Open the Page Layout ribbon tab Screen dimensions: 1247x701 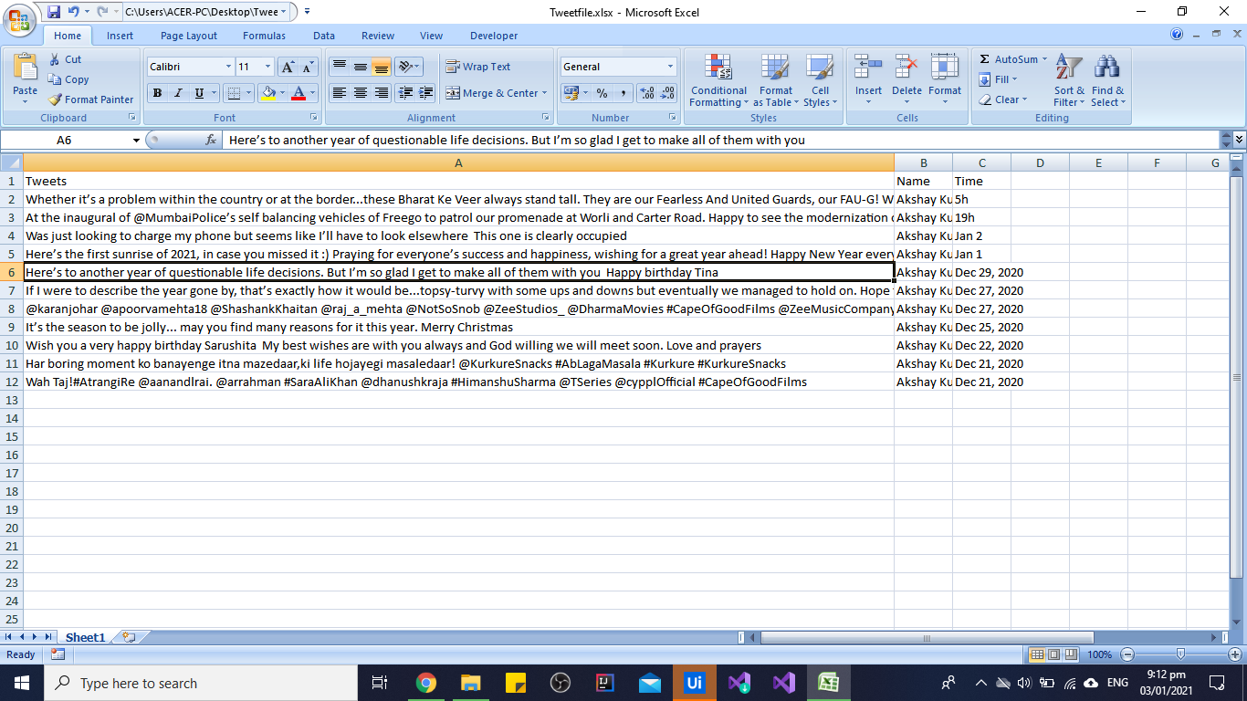189,36
